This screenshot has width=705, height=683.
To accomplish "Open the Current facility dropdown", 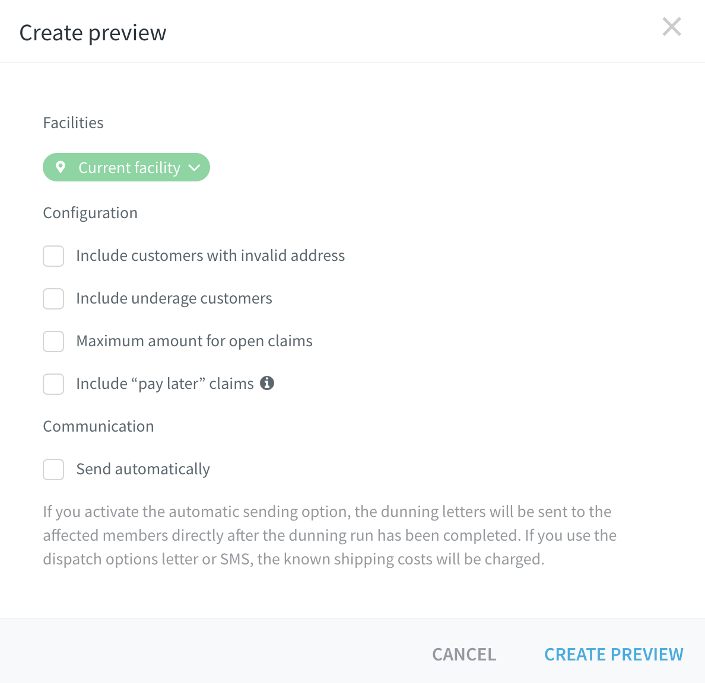I will (x=126, y=167).
